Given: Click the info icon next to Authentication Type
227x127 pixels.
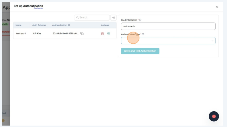Looking at the screenshot, I should 143,34.
